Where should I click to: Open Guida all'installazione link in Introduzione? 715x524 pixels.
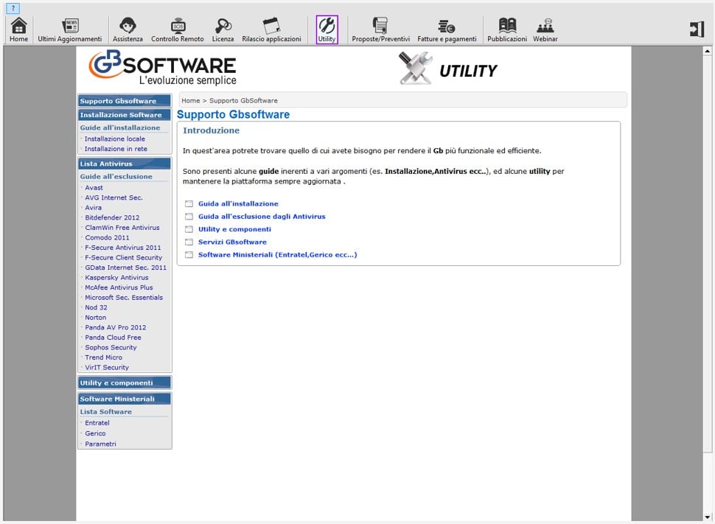click(238, 204)
